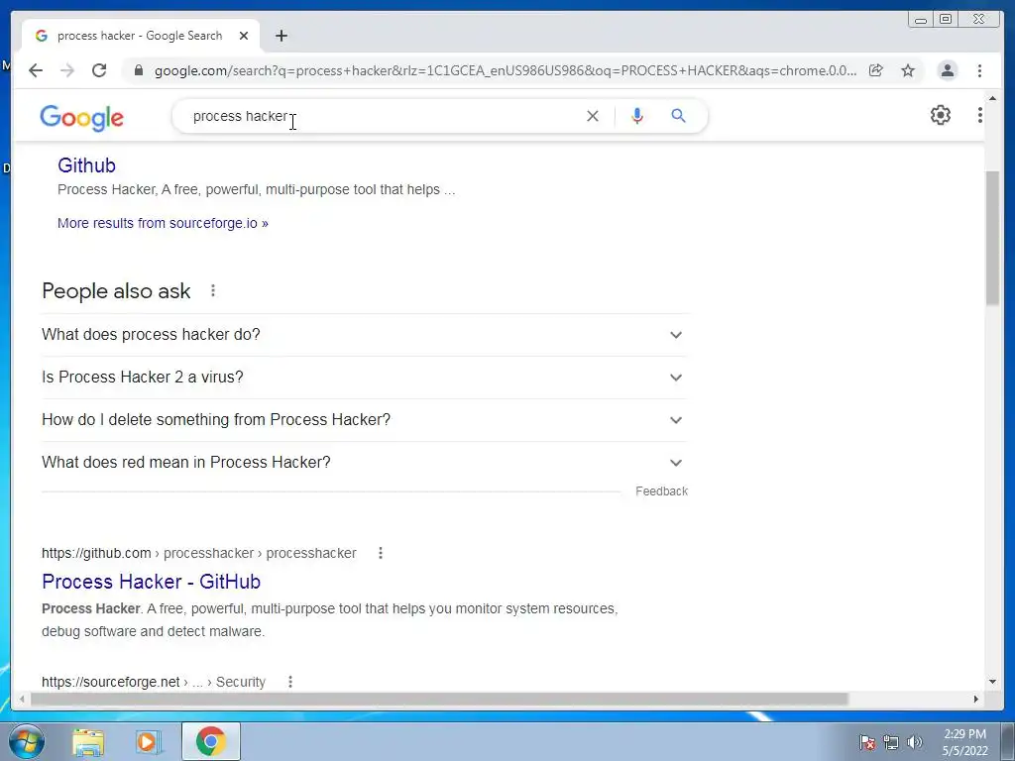Open Google quick settings gear
1015x761 pixels.
tap(940, 115)
